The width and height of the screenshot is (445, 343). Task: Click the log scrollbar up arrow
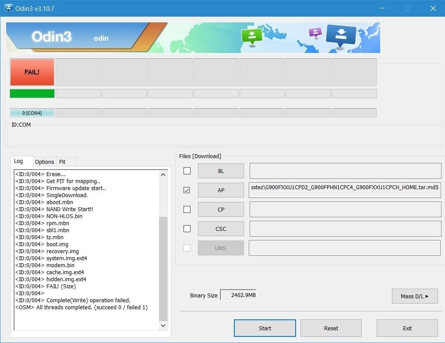(x=163, y=175)
